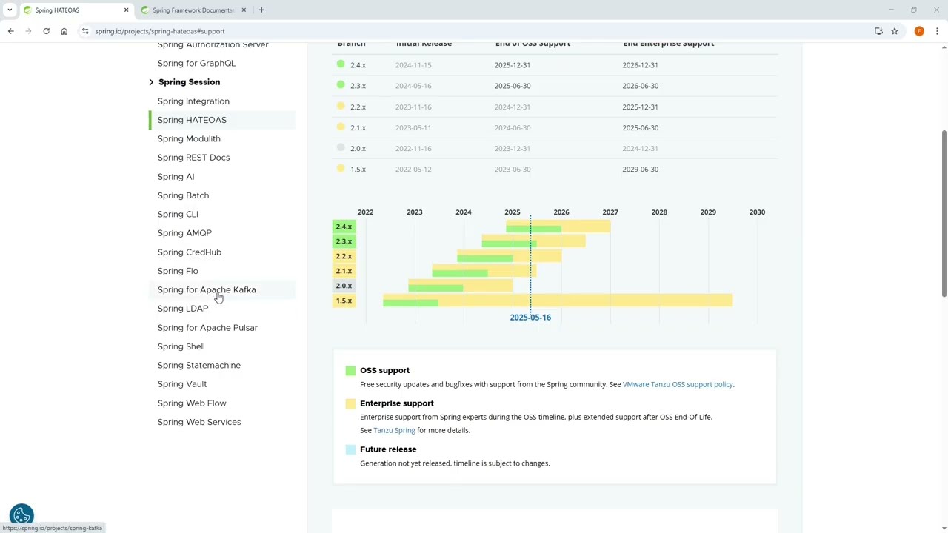Go to Spring Shell project

(x=181, y=346)
